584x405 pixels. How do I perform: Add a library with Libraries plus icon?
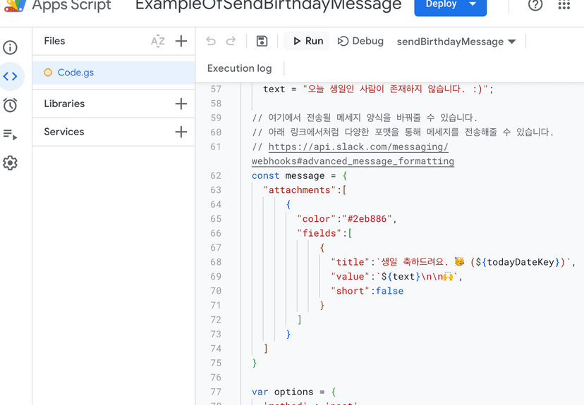(x=181, y=104)
